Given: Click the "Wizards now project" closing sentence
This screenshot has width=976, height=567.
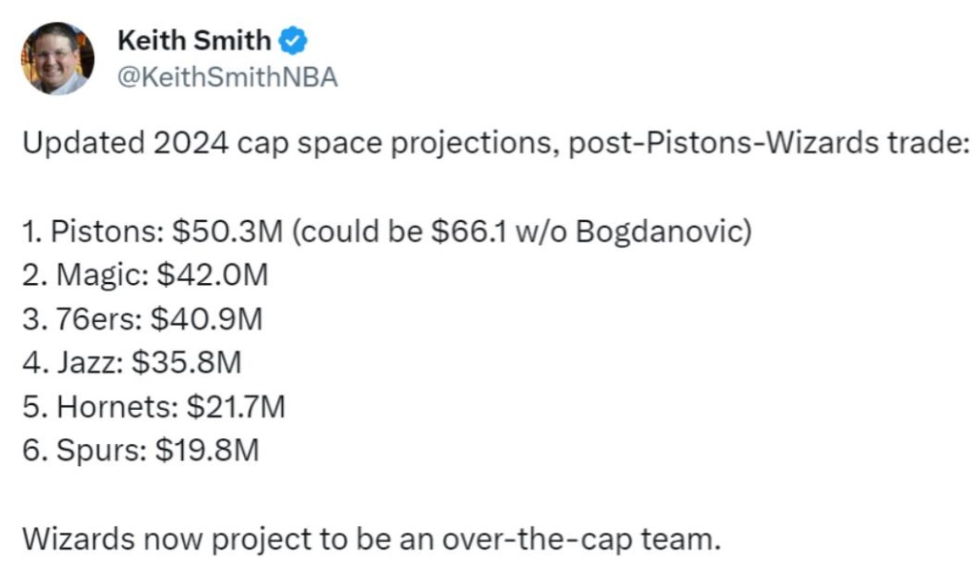Looking at the screenshot, I should pos(370,538).
